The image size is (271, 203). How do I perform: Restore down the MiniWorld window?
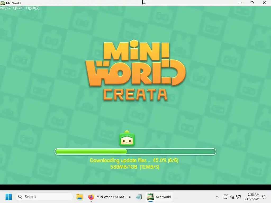tap(252, 3)
